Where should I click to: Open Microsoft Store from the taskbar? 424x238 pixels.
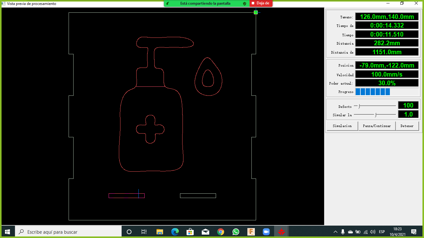(190, 232)
